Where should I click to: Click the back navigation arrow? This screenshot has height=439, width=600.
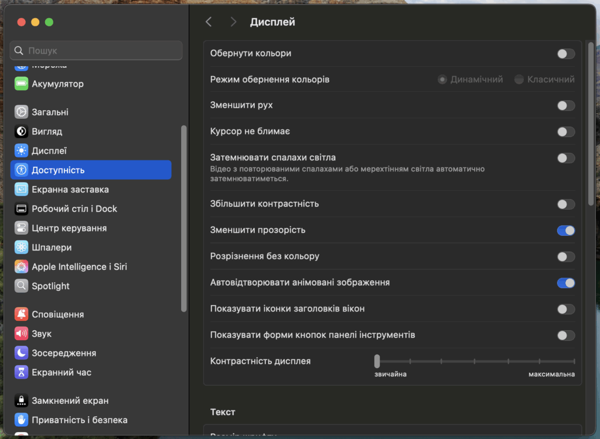point(209,21)
